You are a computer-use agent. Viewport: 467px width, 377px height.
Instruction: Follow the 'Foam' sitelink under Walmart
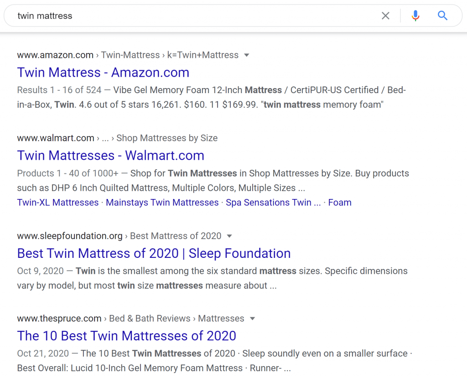339,203
